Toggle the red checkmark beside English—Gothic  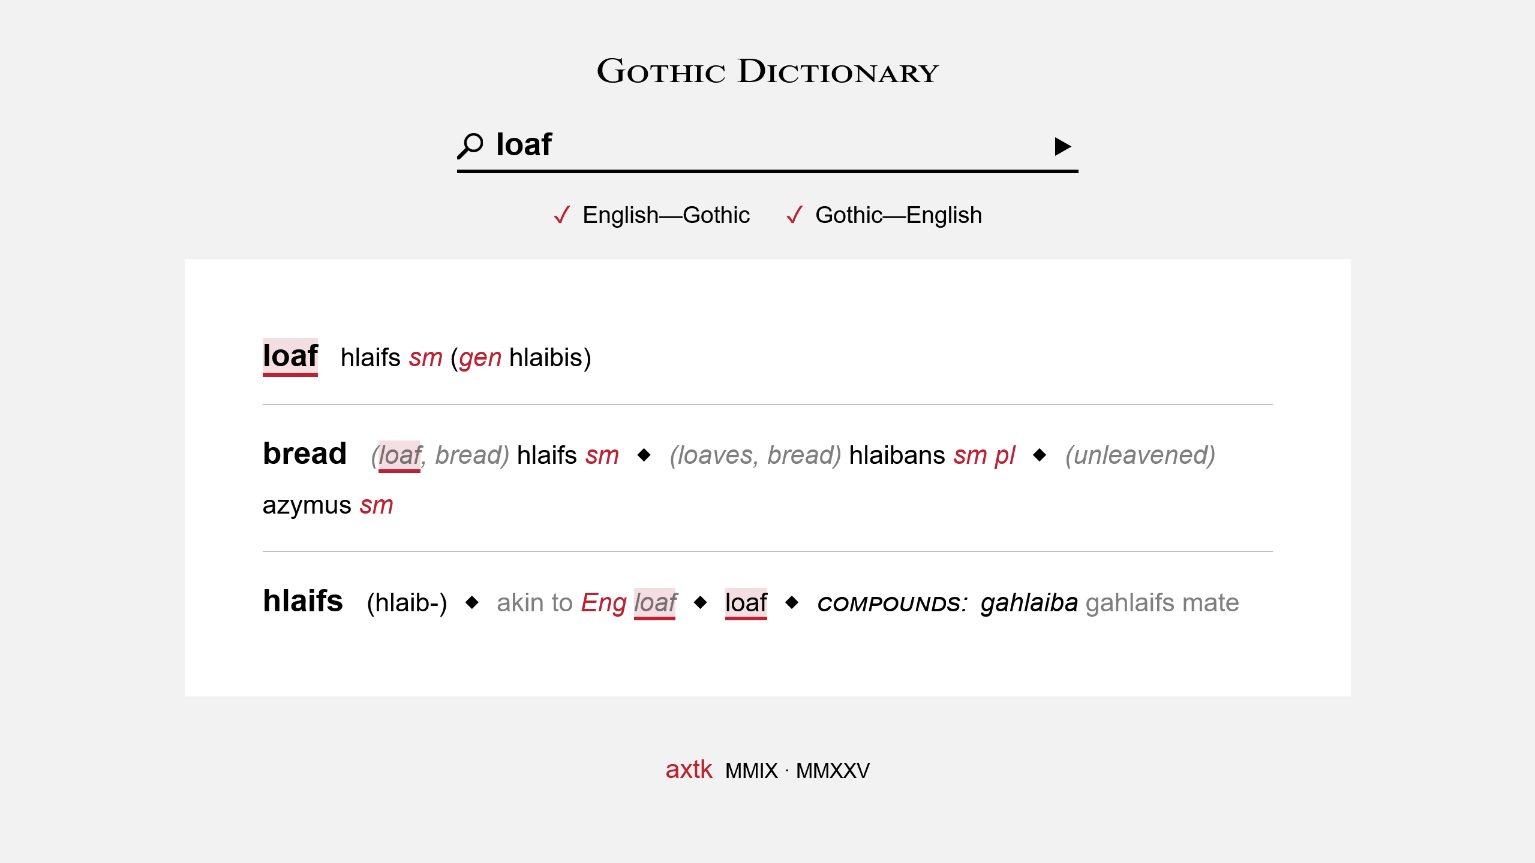click(561, 215)
